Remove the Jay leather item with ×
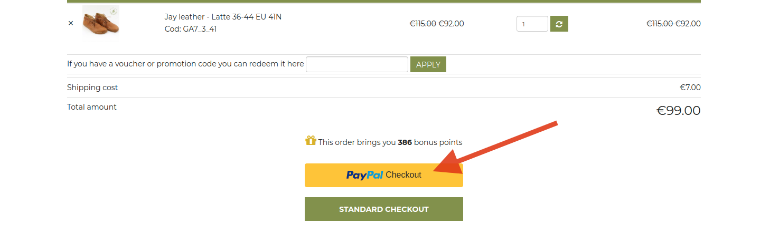The image size is (779, 233). coord(71,23)
